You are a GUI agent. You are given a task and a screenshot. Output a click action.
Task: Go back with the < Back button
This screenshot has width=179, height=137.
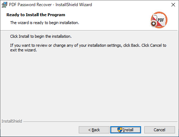point(94,130)
